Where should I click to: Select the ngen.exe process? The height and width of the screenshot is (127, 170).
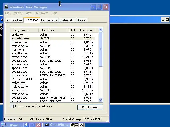(x=53, y=49)
